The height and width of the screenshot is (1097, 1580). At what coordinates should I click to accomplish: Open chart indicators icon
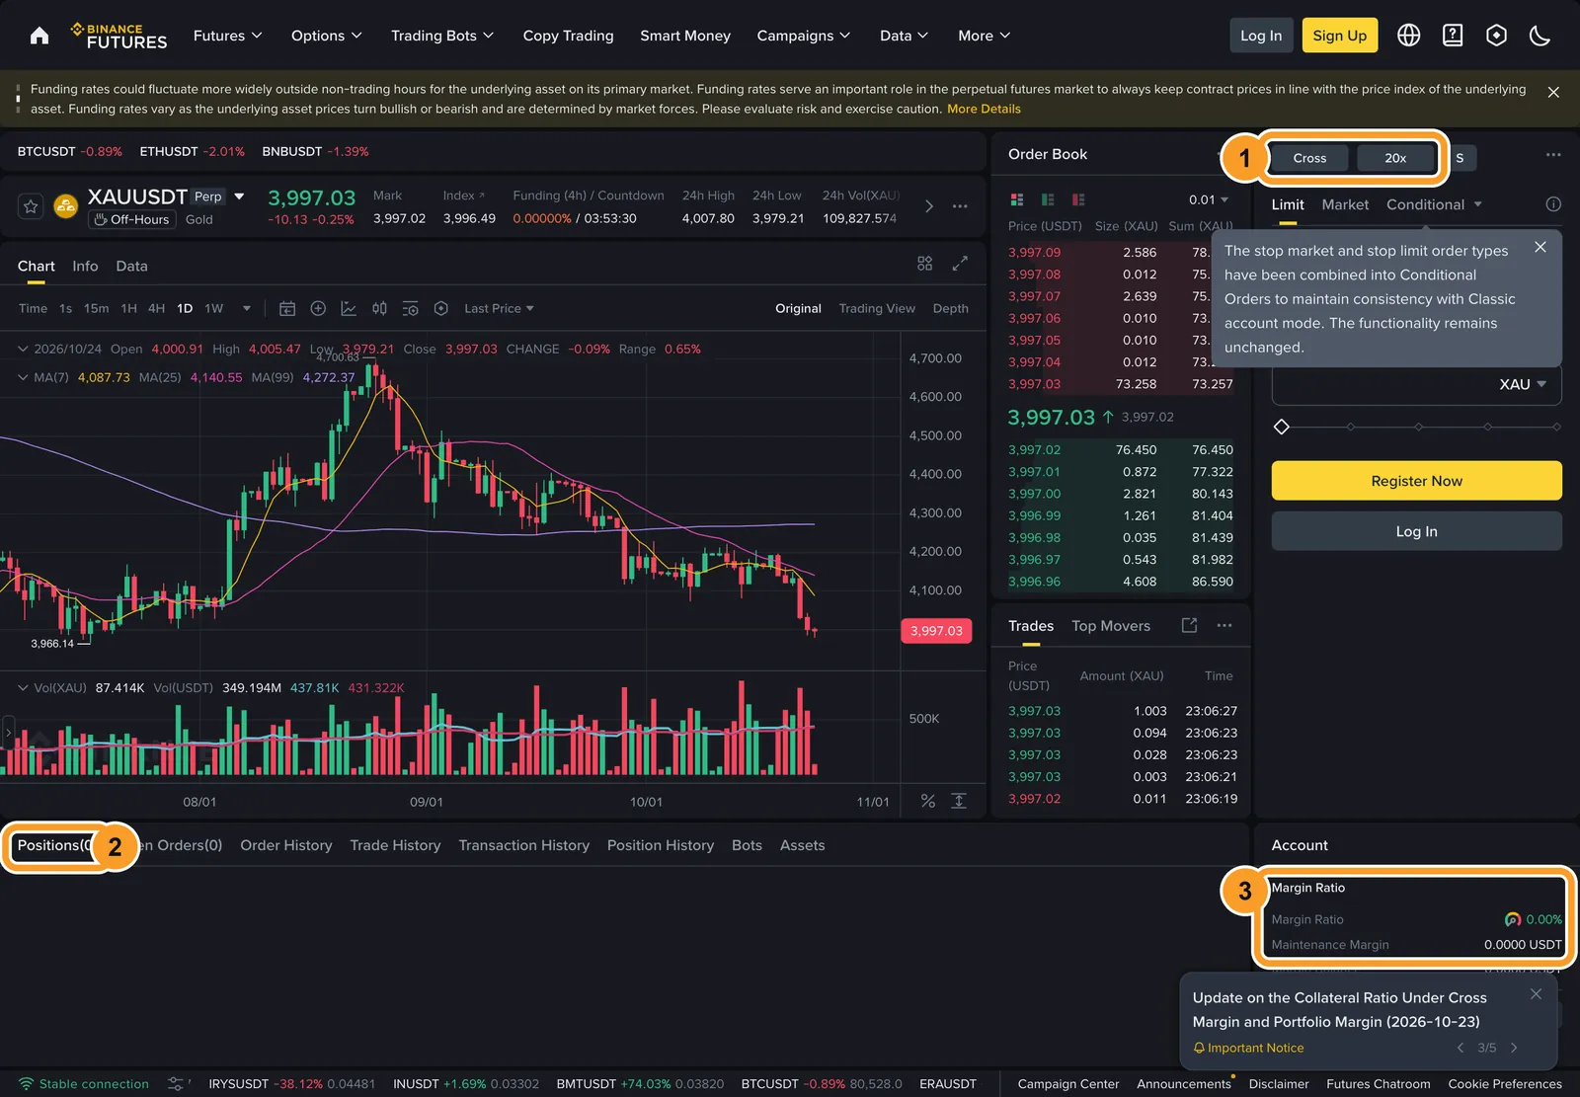pyautogui.click(x=349, y=308)
